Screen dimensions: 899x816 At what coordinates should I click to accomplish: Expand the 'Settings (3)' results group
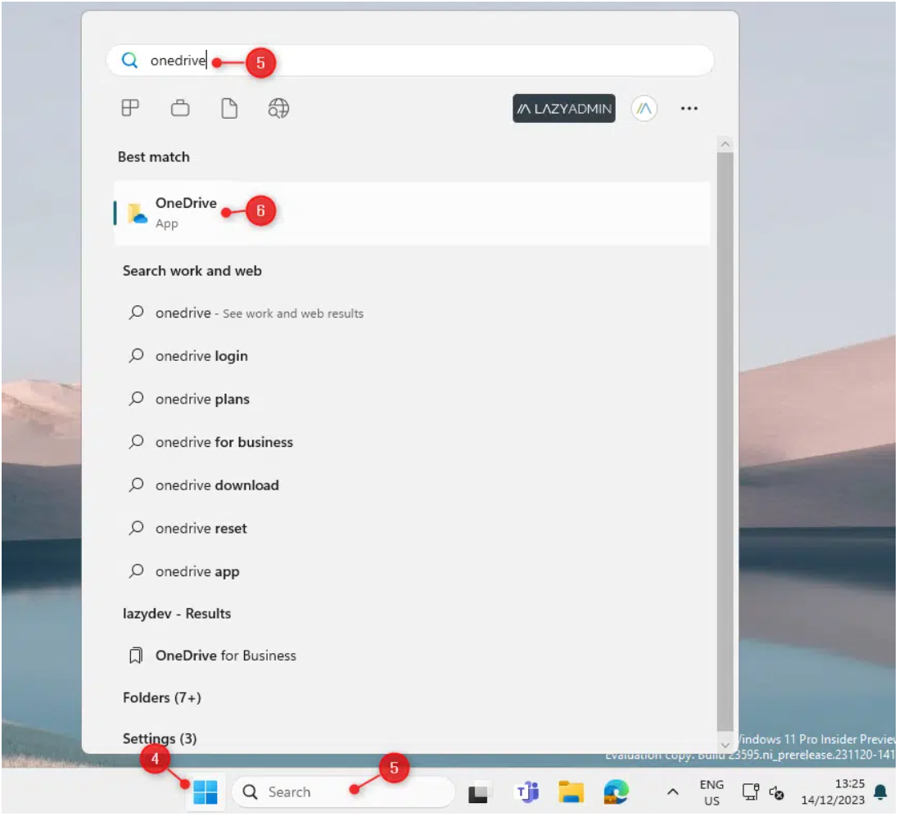point(160,738)
